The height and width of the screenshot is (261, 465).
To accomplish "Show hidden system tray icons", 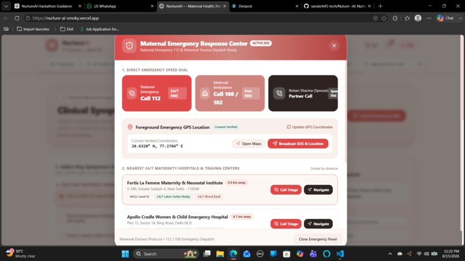I will click(x=390, y=254).
